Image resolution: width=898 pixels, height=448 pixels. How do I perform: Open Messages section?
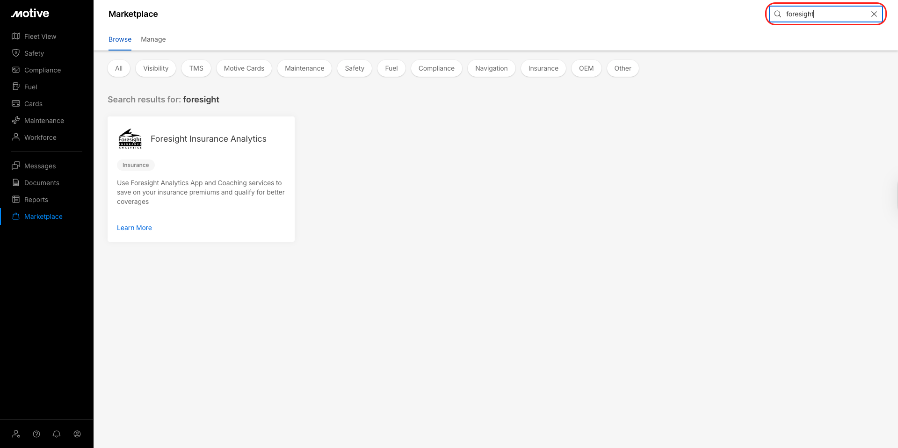(40, 166)
